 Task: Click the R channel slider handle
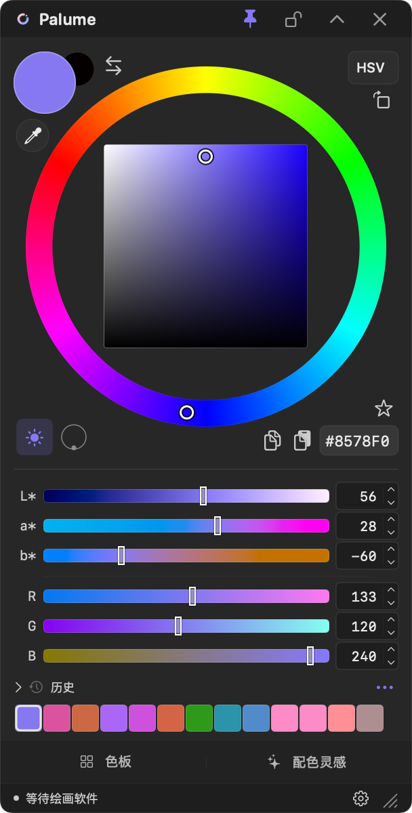tap(192, 596)
